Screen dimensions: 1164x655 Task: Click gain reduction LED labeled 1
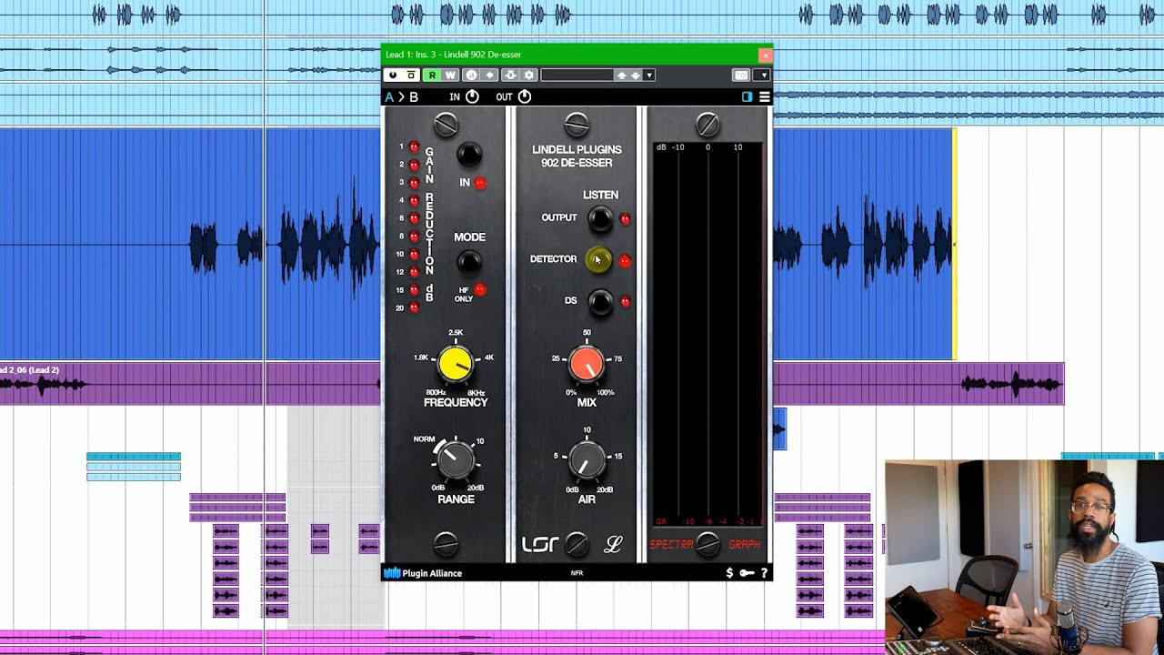(414, 146)
